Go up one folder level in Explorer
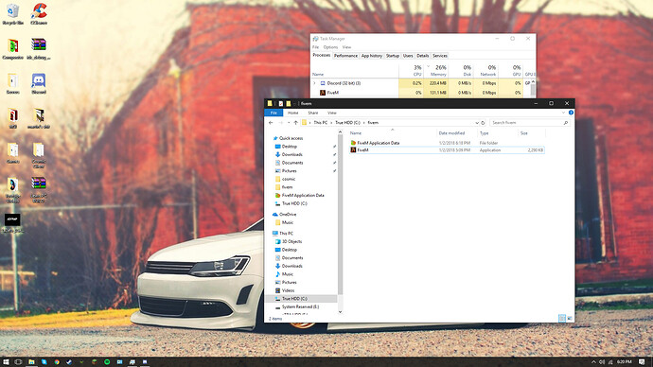The image size is (653, 367). (x=295, y=123)
